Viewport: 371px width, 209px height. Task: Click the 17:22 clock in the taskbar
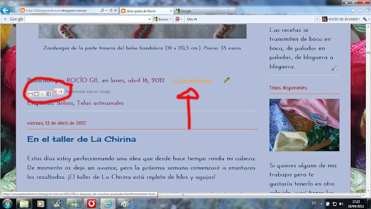[356, 201]
